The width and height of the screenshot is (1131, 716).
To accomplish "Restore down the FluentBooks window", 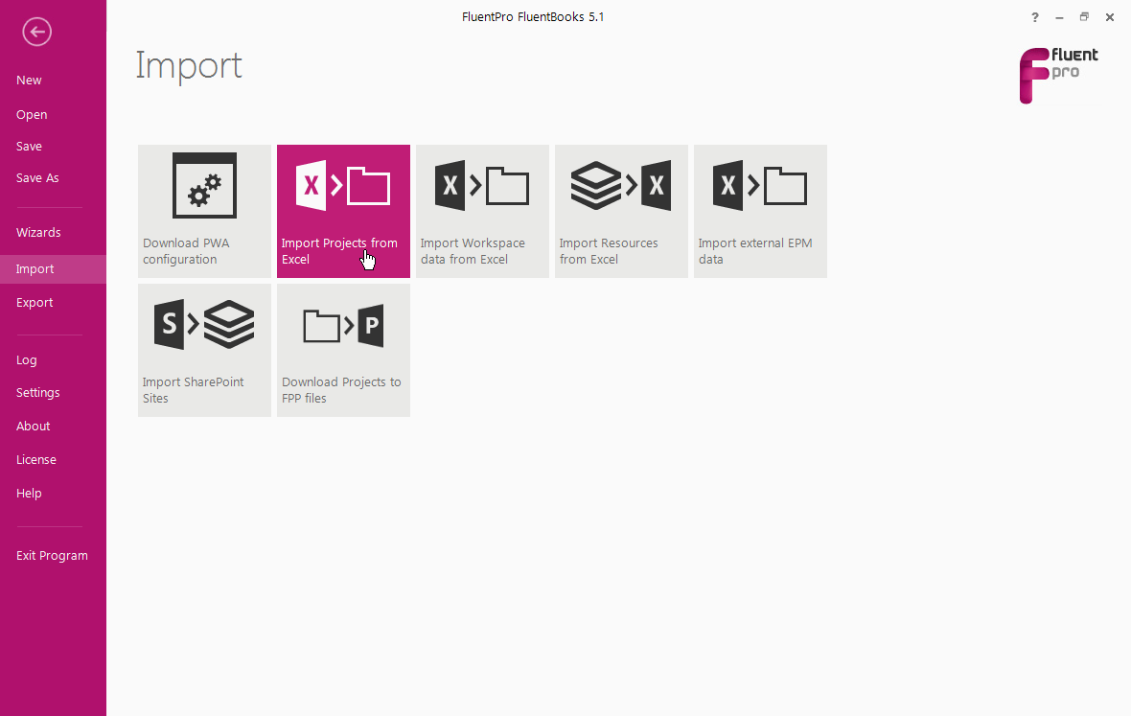I will [x=1084, y=17].
